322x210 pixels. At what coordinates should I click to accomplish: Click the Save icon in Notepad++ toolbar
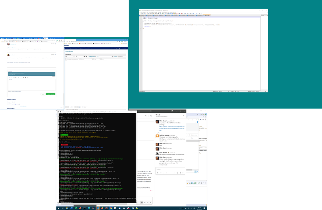(x=143, y=14)
